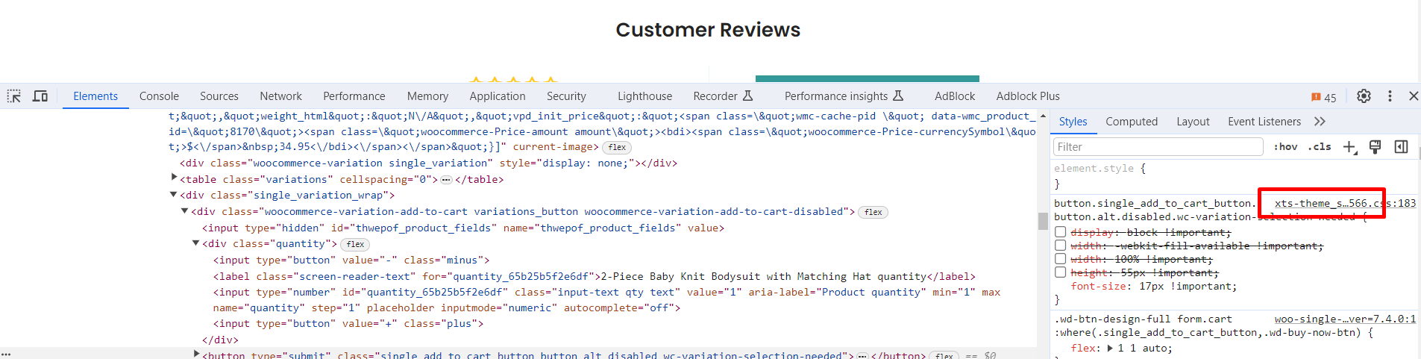Image resolution: width=1421 pixels, height=359 pixels.
Task: Open the Security tab
Action: [x=566, y=96]
